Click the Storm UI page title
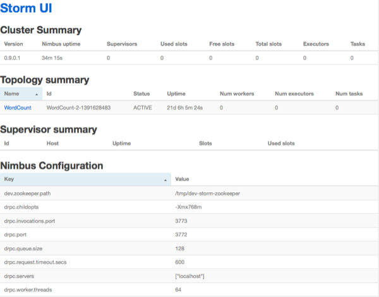The height and width of the screenshot is (297, 379). [31, 9]
